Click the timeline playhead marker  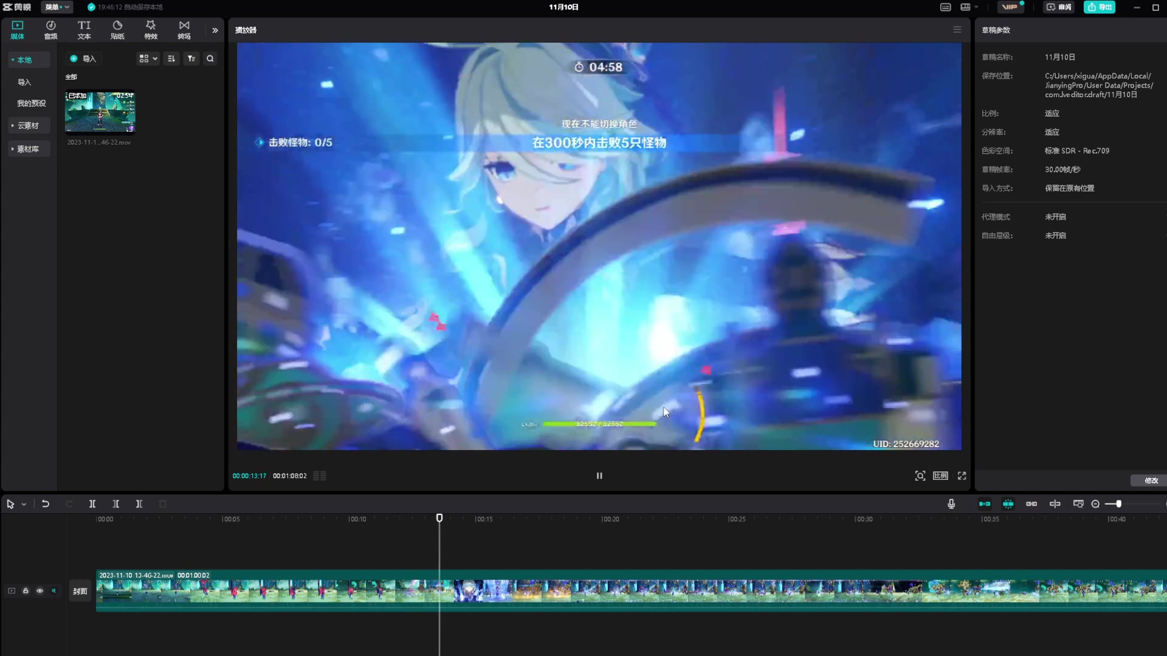(x=439, y=518)
